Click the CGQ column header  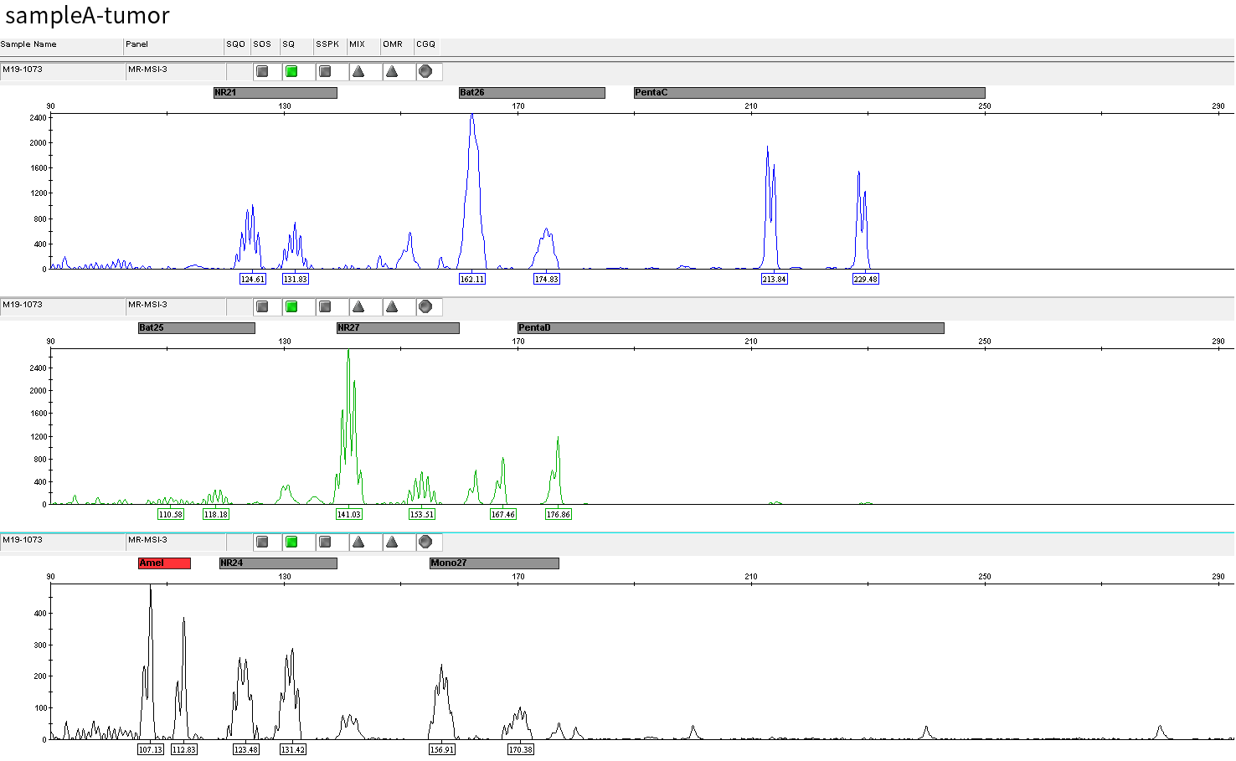pyautogui.click(x=425, y=44)
